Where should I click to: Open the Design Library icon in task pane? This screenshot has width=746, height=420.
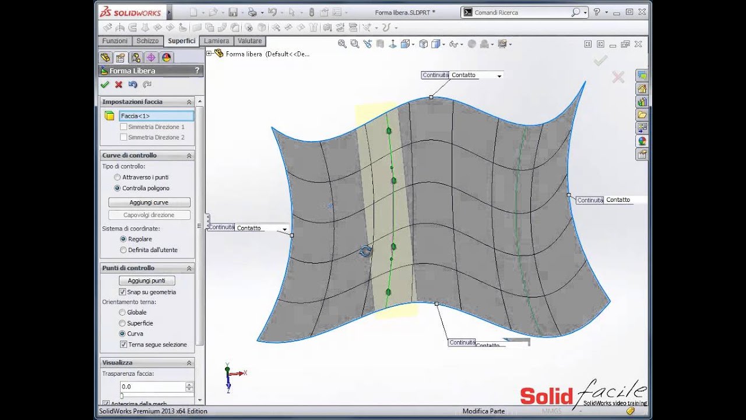[x=642, y=101]
